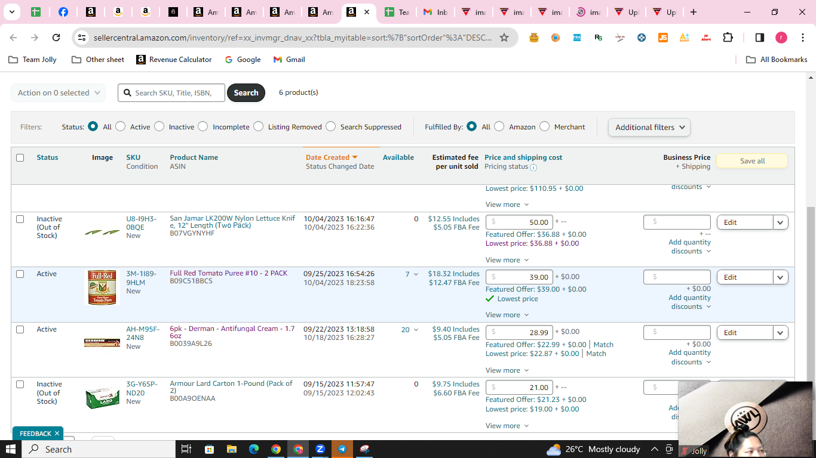Open the All Bookmarks folder

(777, 60)
